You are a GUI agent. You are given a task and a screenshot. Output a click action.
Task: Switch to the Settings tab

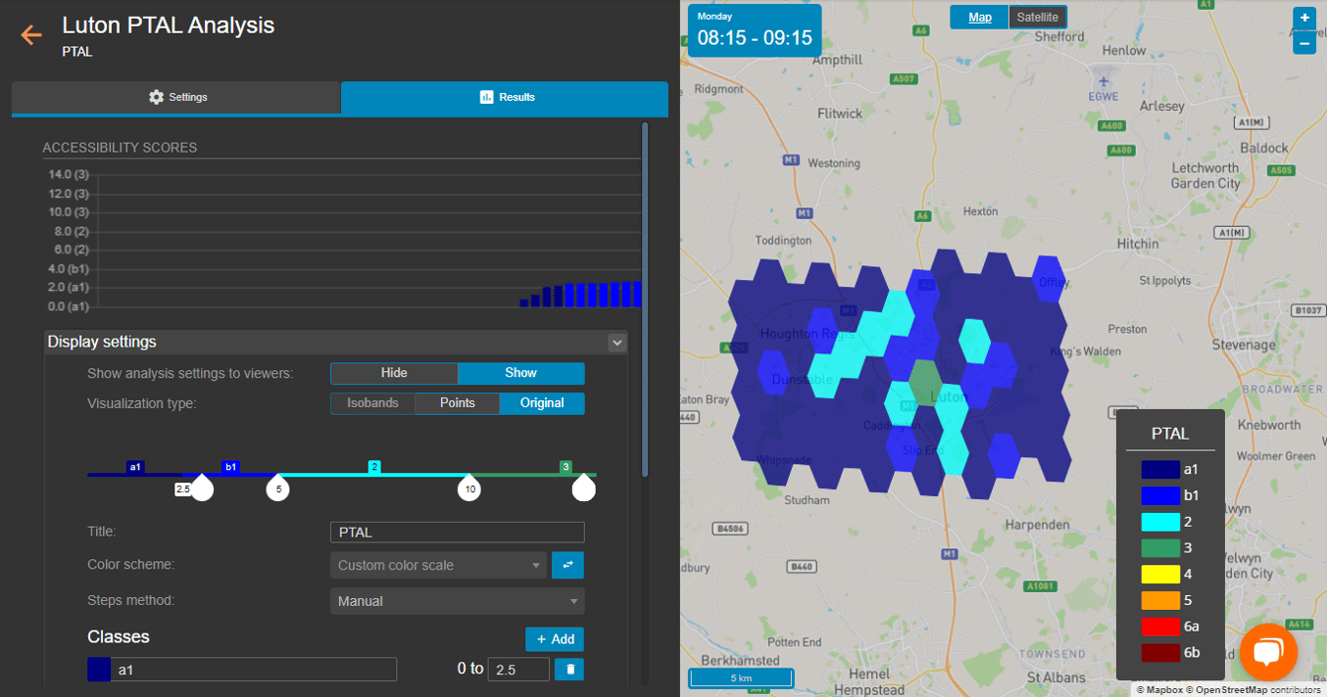[176, 98]
